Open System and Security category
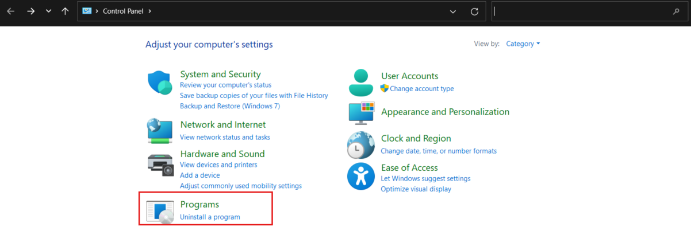691x227 pixels. (220, 74)
